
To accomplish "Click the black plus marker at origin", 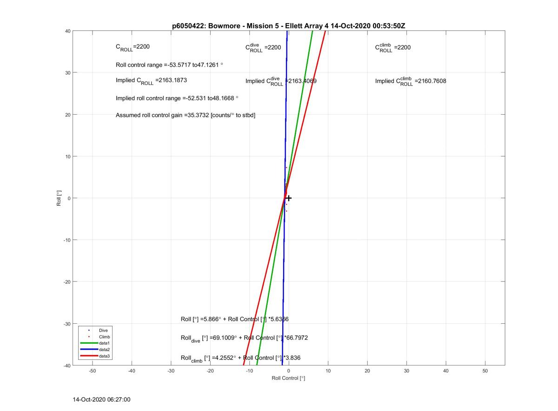I will coord(289,198).
